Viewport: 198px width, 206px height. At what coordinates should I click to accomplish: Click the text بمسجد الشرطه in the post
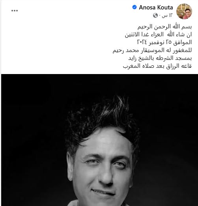point(174,58)
